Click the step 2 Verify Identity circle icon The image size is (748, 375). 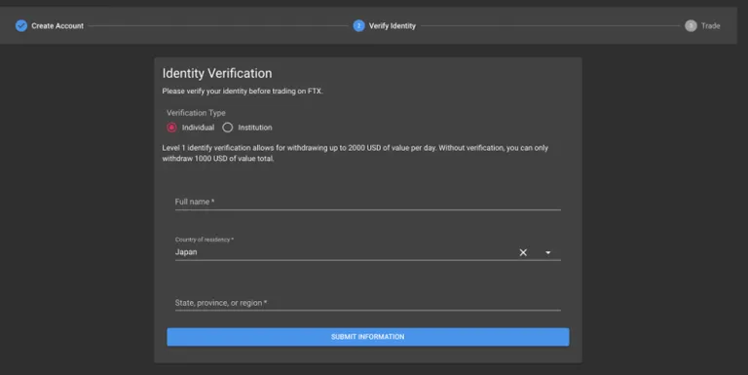[358, 25]
